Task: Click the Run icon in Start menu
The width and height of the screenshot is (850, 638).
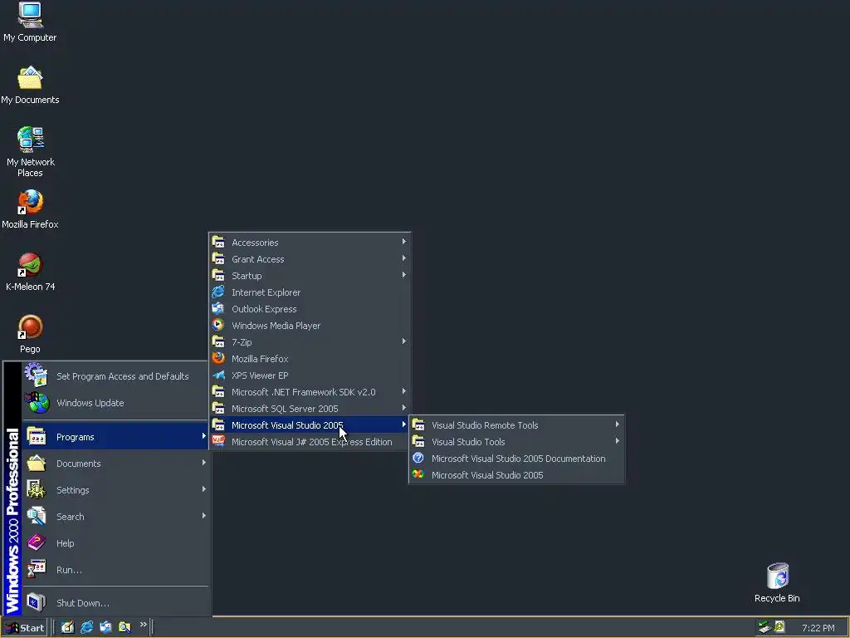Action: [x=37, y=569]
